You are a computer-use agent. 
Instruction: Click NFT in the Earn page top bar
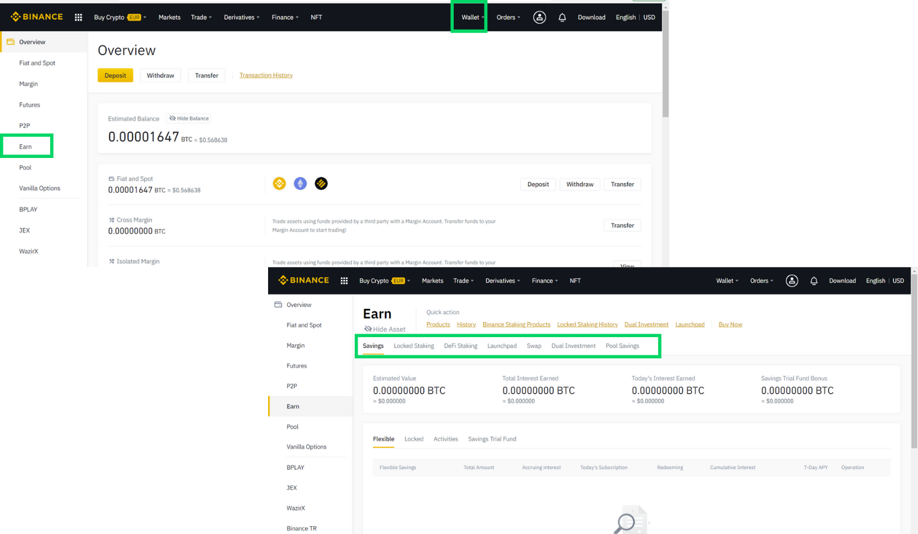(x=575, y=281)
